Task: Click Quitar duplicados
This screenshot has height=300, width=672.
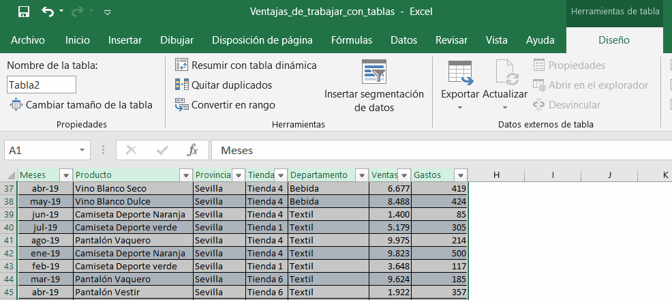Action: click(224, 85)
